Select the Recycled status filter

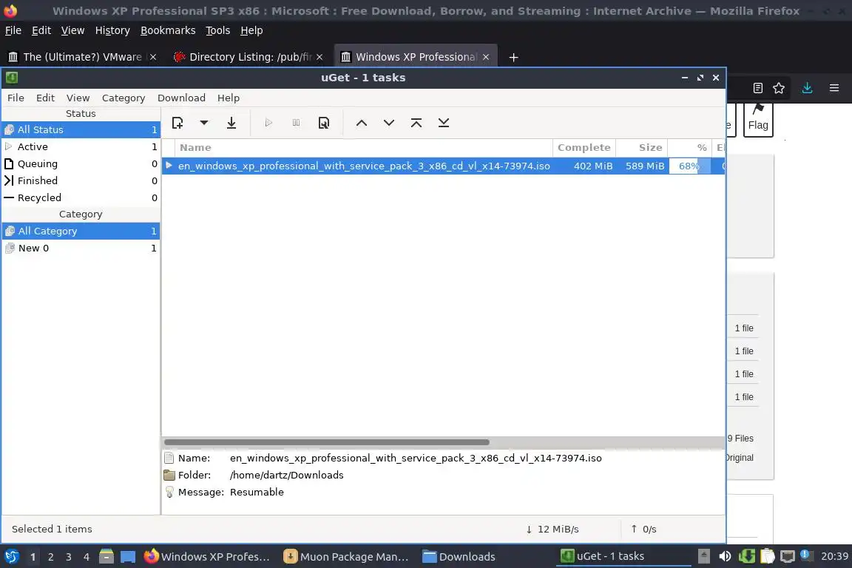click(81, 198)
